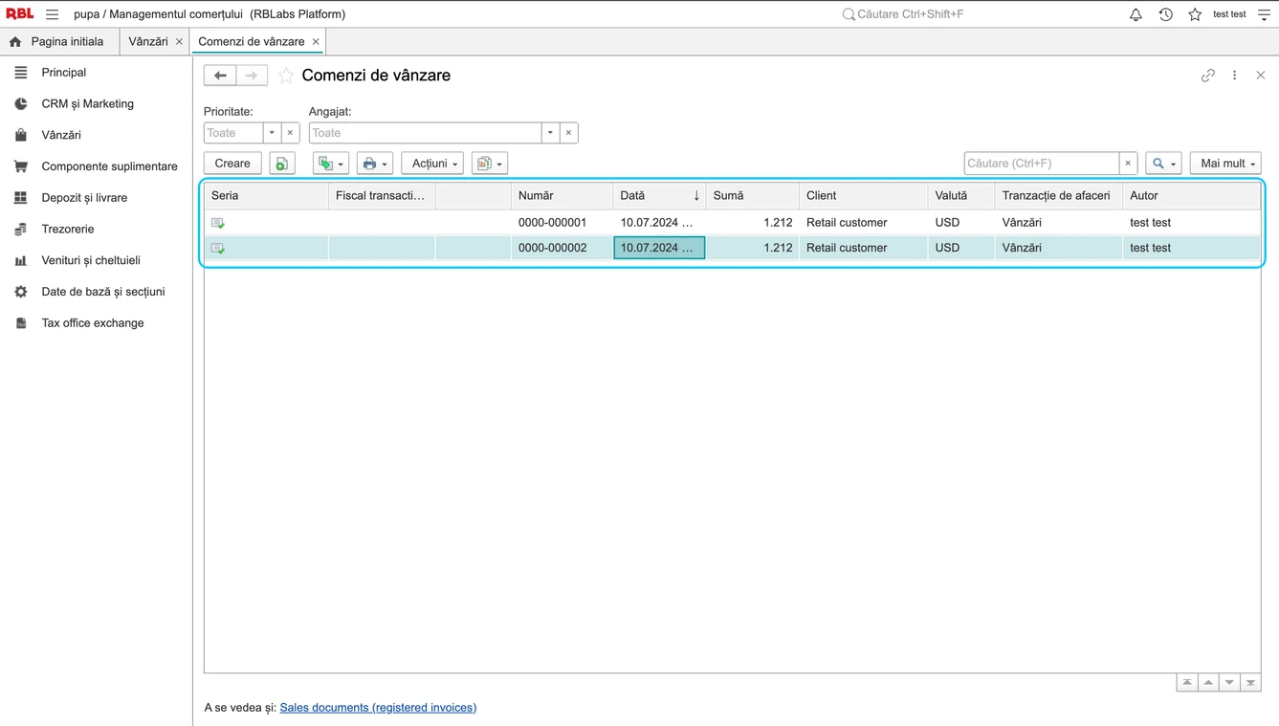Open the print dropdown

pyautogui.click(x=374, y=164)
